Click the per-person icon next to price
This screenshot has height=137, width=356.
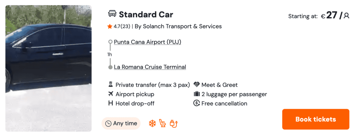tap(346, 15)
